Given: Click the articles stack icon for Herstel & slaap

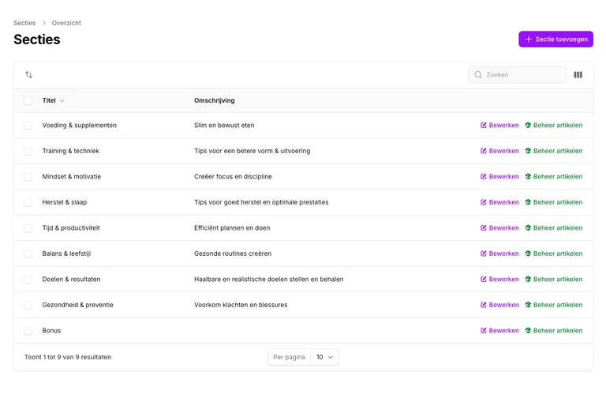Looking at the screenshot, I should click(x=528, y=202).
